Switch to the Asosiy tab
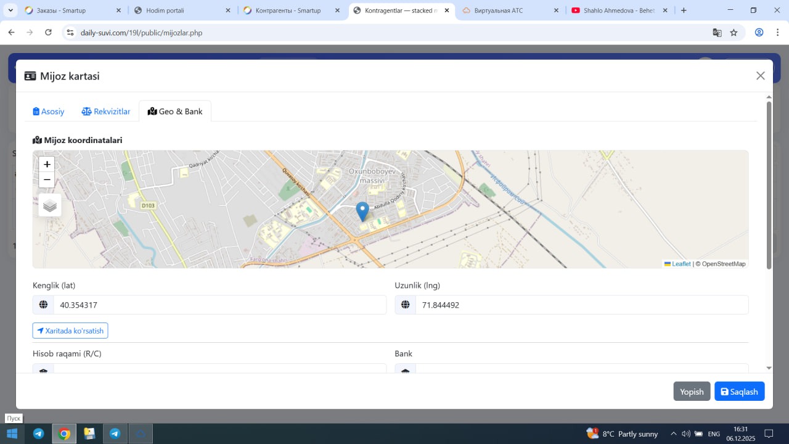789x444 pixels. (x=49, y=112)
